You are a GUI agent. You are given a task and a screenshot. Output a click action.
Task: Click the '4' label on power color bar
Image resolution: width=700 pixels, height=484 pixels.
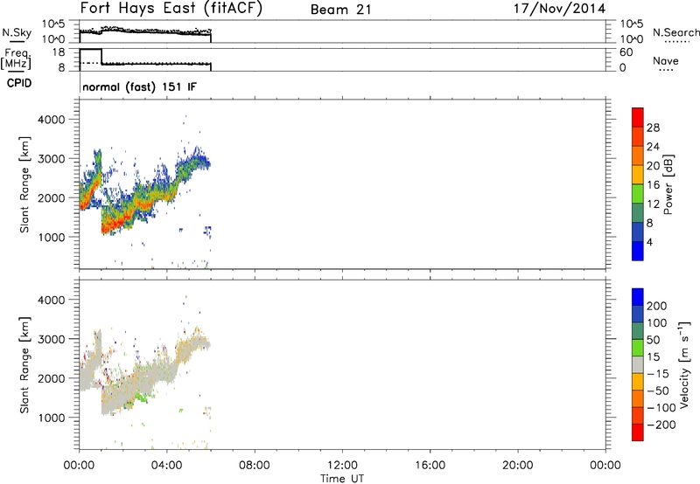pos(649,242)
